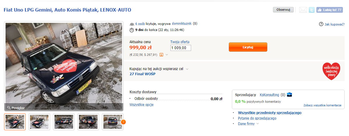The width and height of the screenshot is (349, 136).
Task: Click the 'Twoja oferta' bid amount field
Action: coord(181,48)
